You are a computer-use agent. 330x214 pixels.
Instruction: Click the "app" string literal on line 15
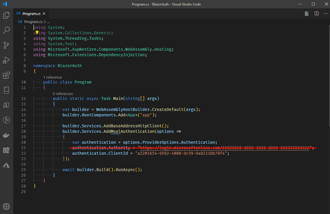pyautogui.click(x=146, y=115)
